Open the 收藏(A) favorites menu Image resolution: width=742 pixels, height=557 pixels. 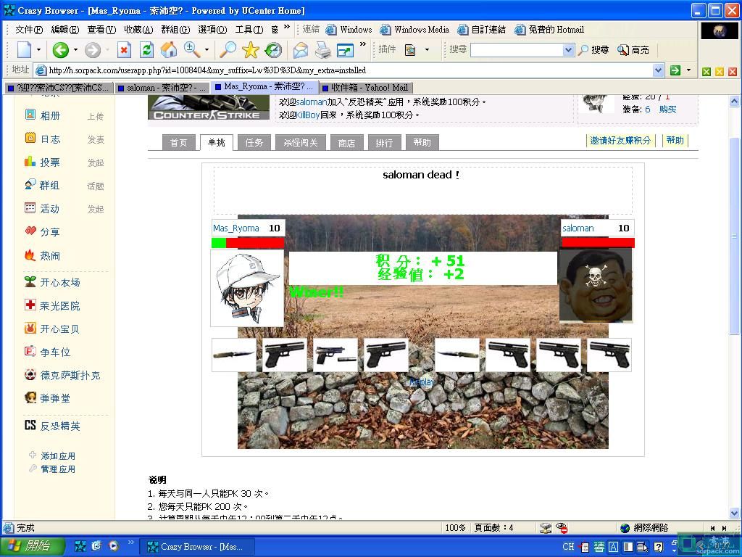138,30
